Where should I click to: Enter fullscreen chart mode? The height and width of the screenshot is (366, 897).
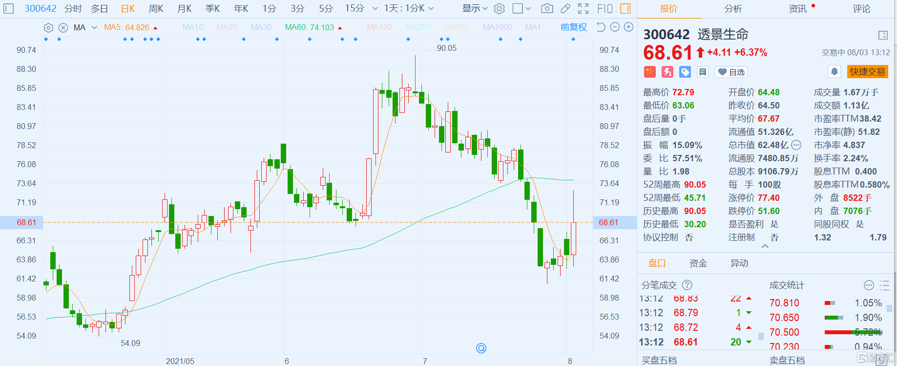click(x=583, y=8)
